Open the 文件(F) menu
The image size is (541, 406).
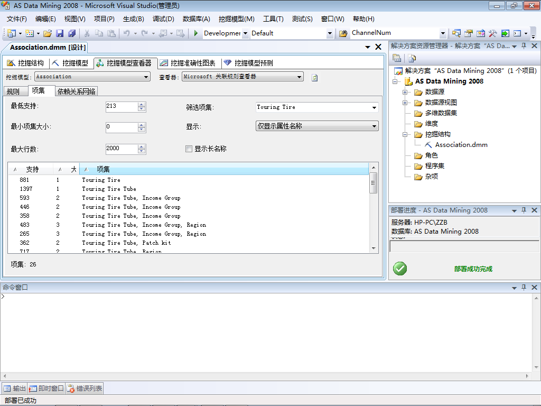click(x=16, y=19)
